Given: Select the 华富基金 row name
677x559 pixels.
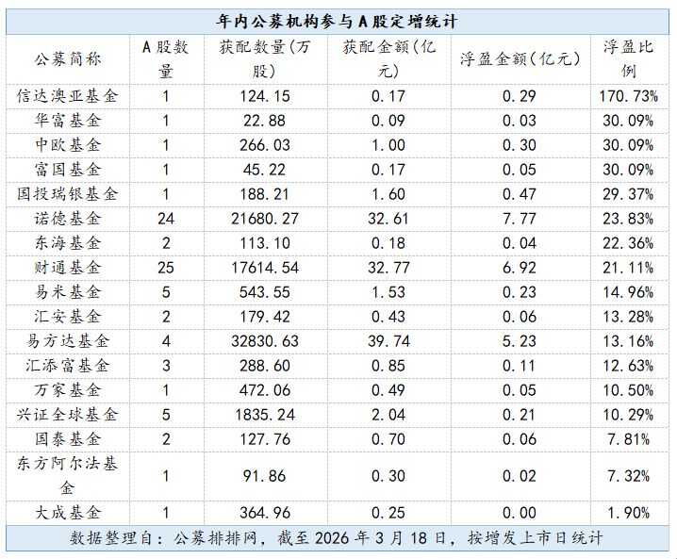Looking at the screenshot, I should point(67,121).
